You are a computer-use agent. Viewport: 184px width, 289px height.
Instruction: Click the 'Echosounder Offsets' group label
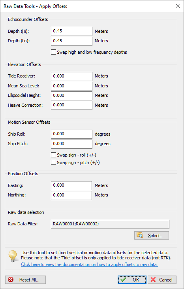point(28,19)
